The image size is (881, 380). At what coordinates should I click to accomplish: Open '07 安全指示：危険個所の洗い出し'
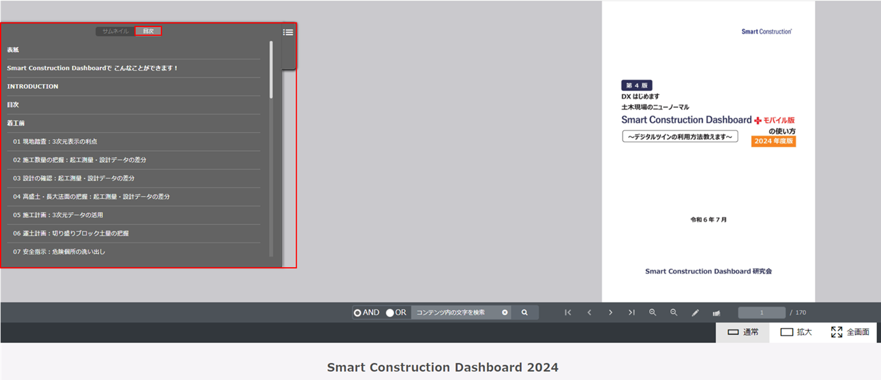(133, 251)
